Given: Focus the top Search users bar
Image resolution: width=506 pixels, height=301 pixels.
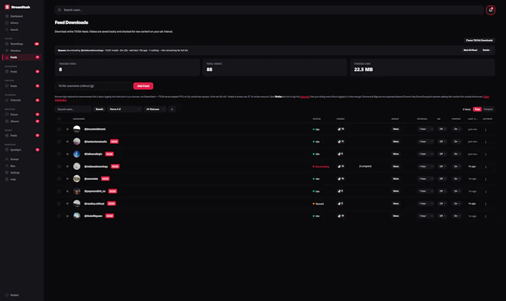Looking at the screenshot, I should pyautogui.click(x=269, y=10).
